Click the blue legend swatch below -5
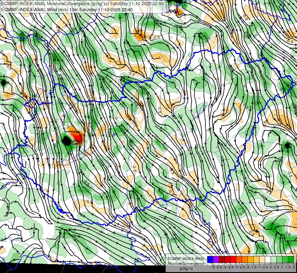 tap(210, 260)
